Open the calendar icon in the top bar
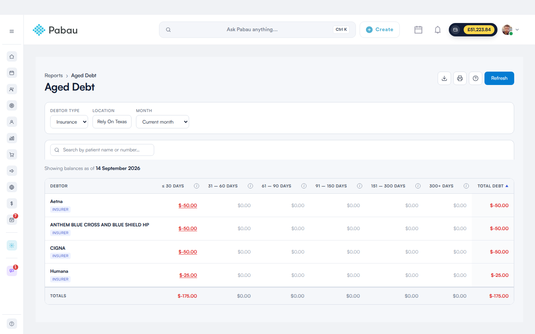This screenshot has width=535, height=334. pyautogui.click(x=418, y=30)
